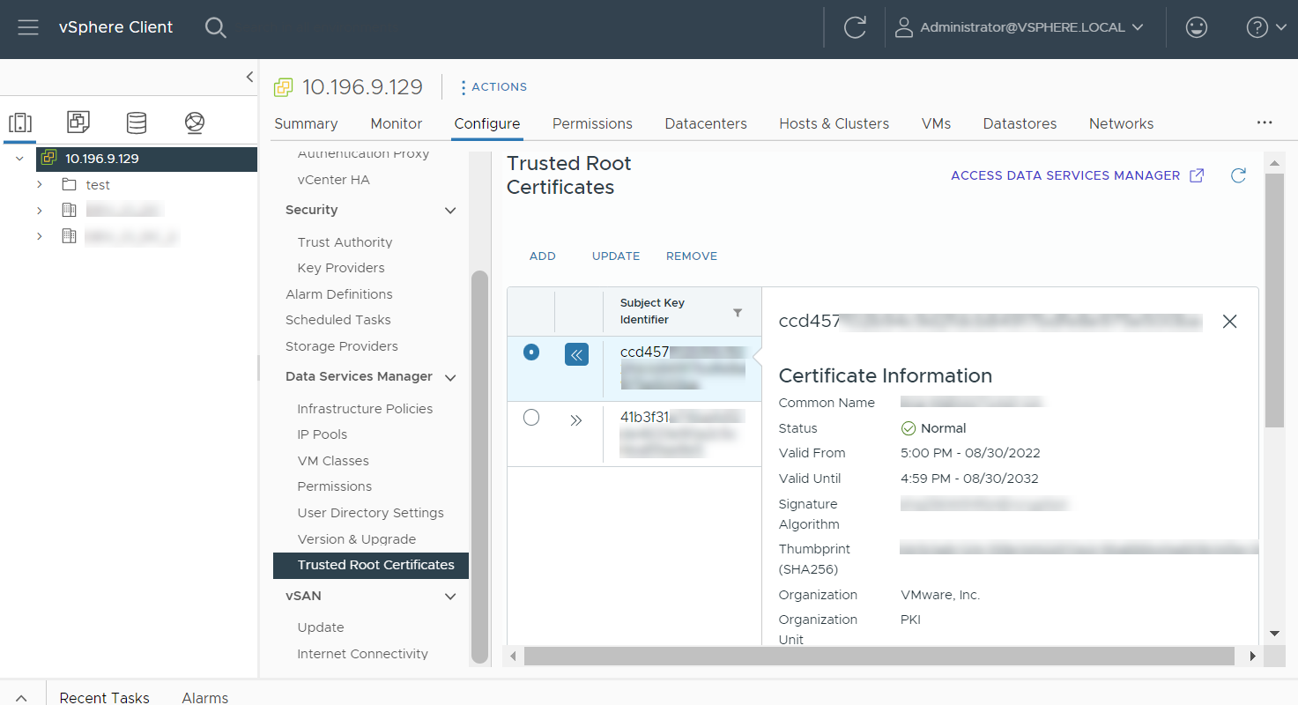1298x705 pixels.
Task: Open Storage Providers
Action: (x=342, y=346)
